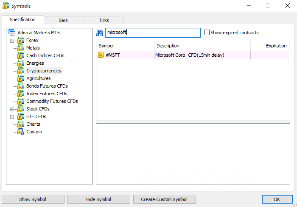
Task: Click the Metals folder icon
Action: point(21,48)
